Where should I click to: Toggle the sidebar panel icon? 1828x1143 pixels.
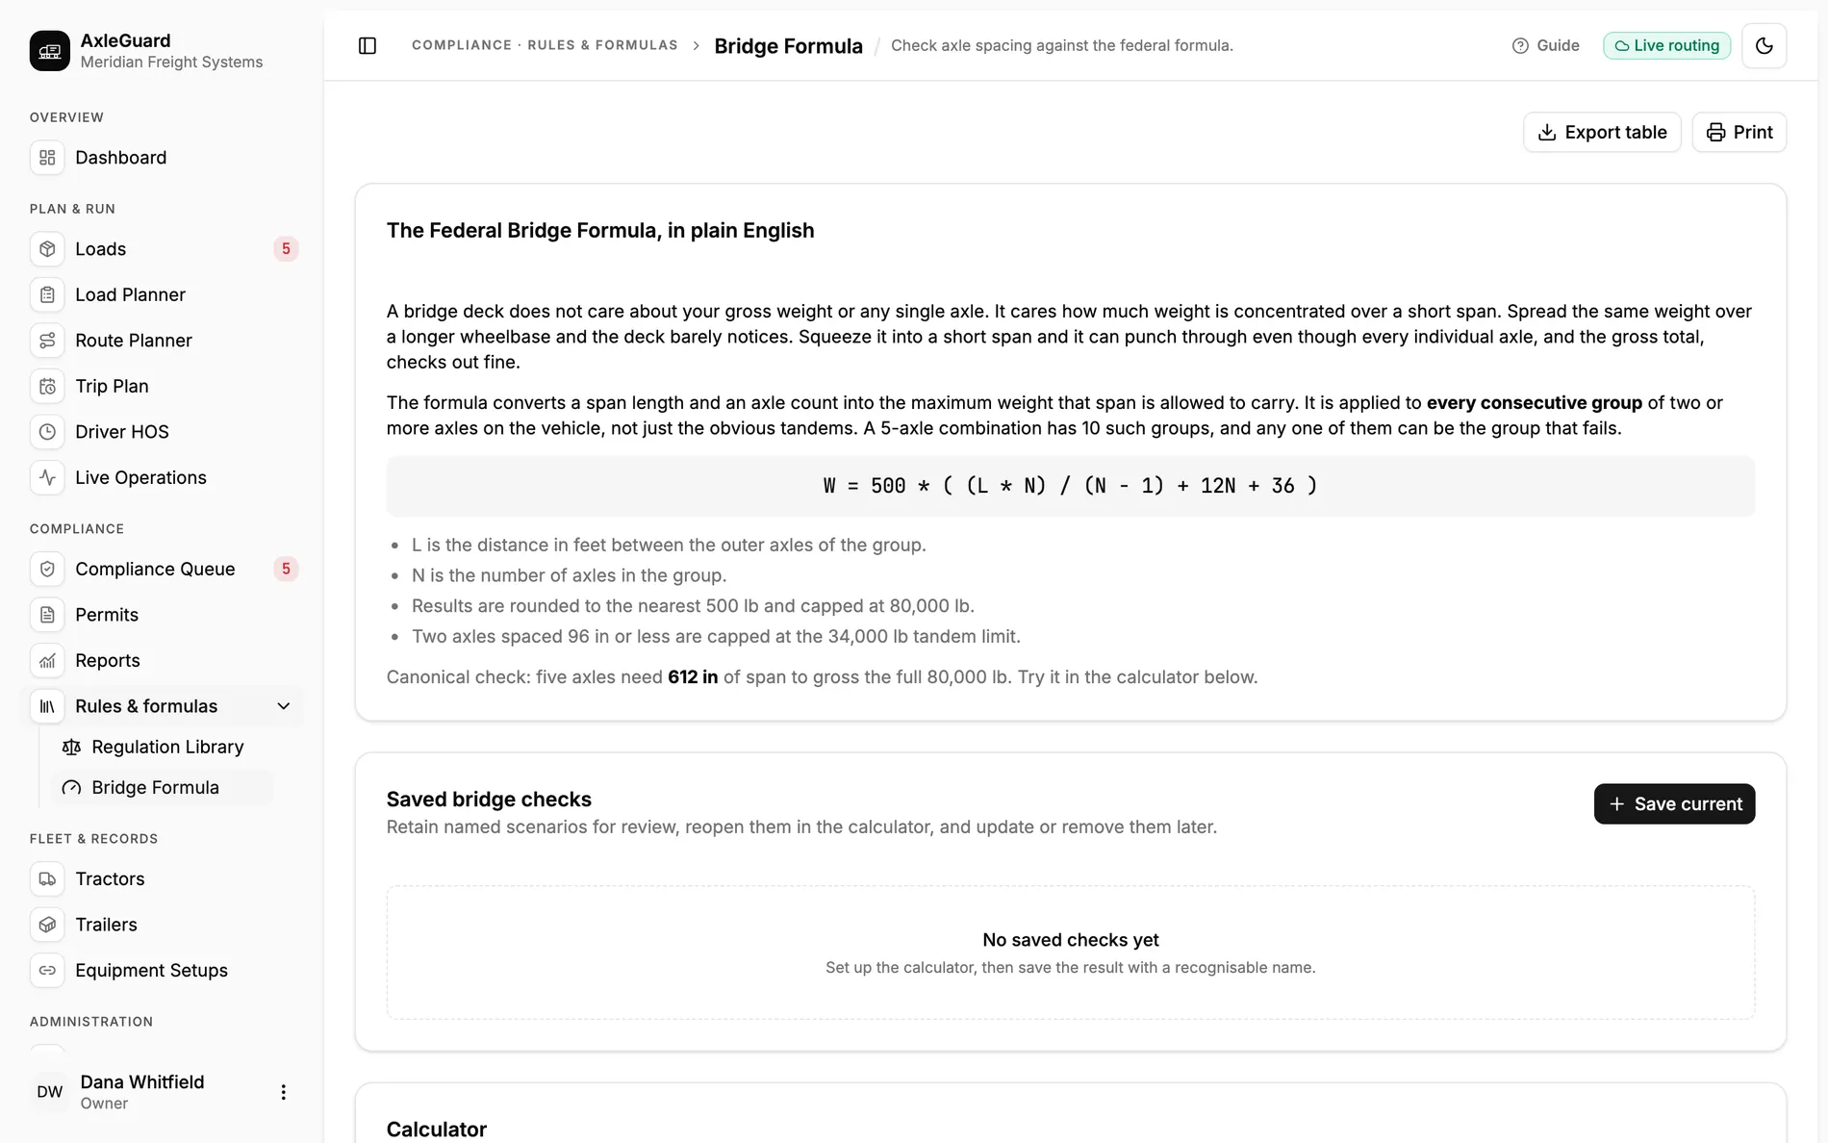tap(368, 45)
